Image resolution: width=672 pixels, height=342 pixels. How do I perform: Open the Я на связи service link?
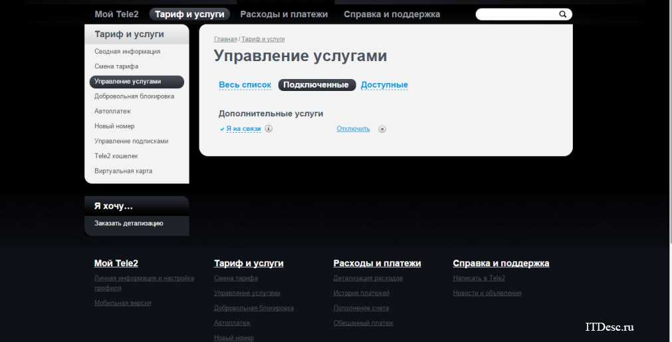tap(243, 129)
